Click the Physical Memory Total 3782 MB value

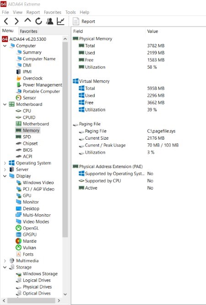coord(156,46)
